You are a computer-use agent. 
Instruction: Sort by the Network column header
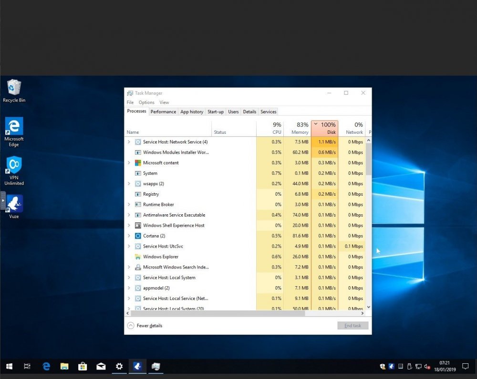[x=352, y=128]
